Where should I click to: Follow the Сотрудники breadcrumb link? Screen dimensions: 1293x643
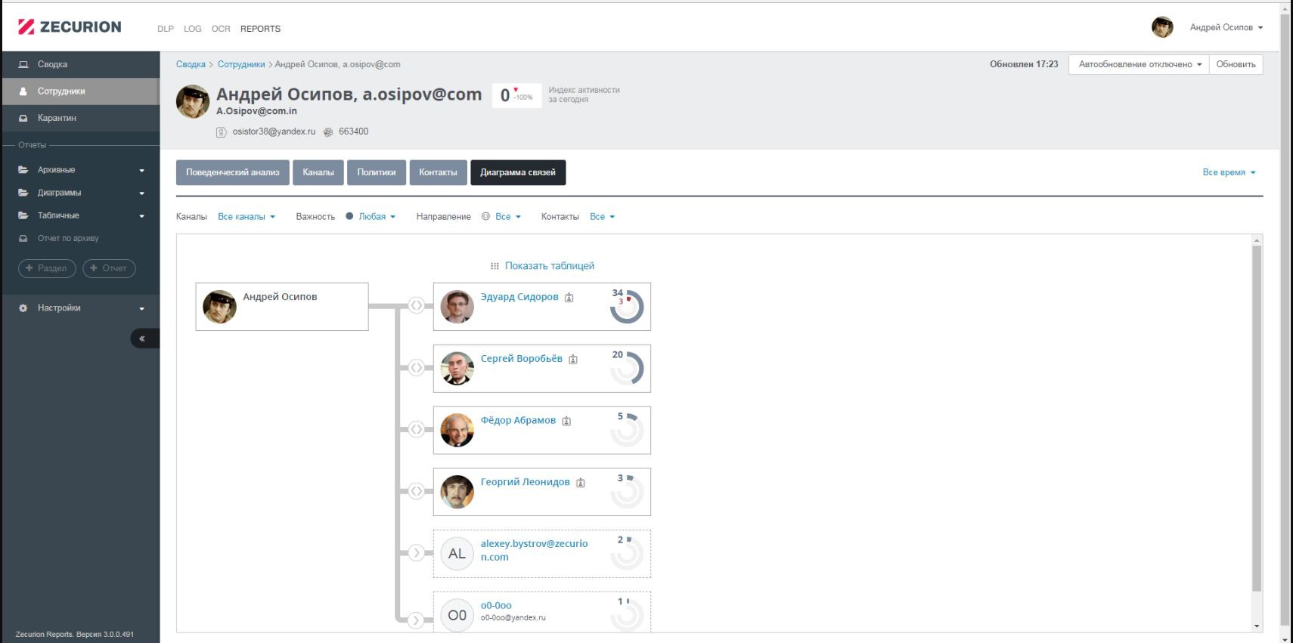tap(241, 64)
